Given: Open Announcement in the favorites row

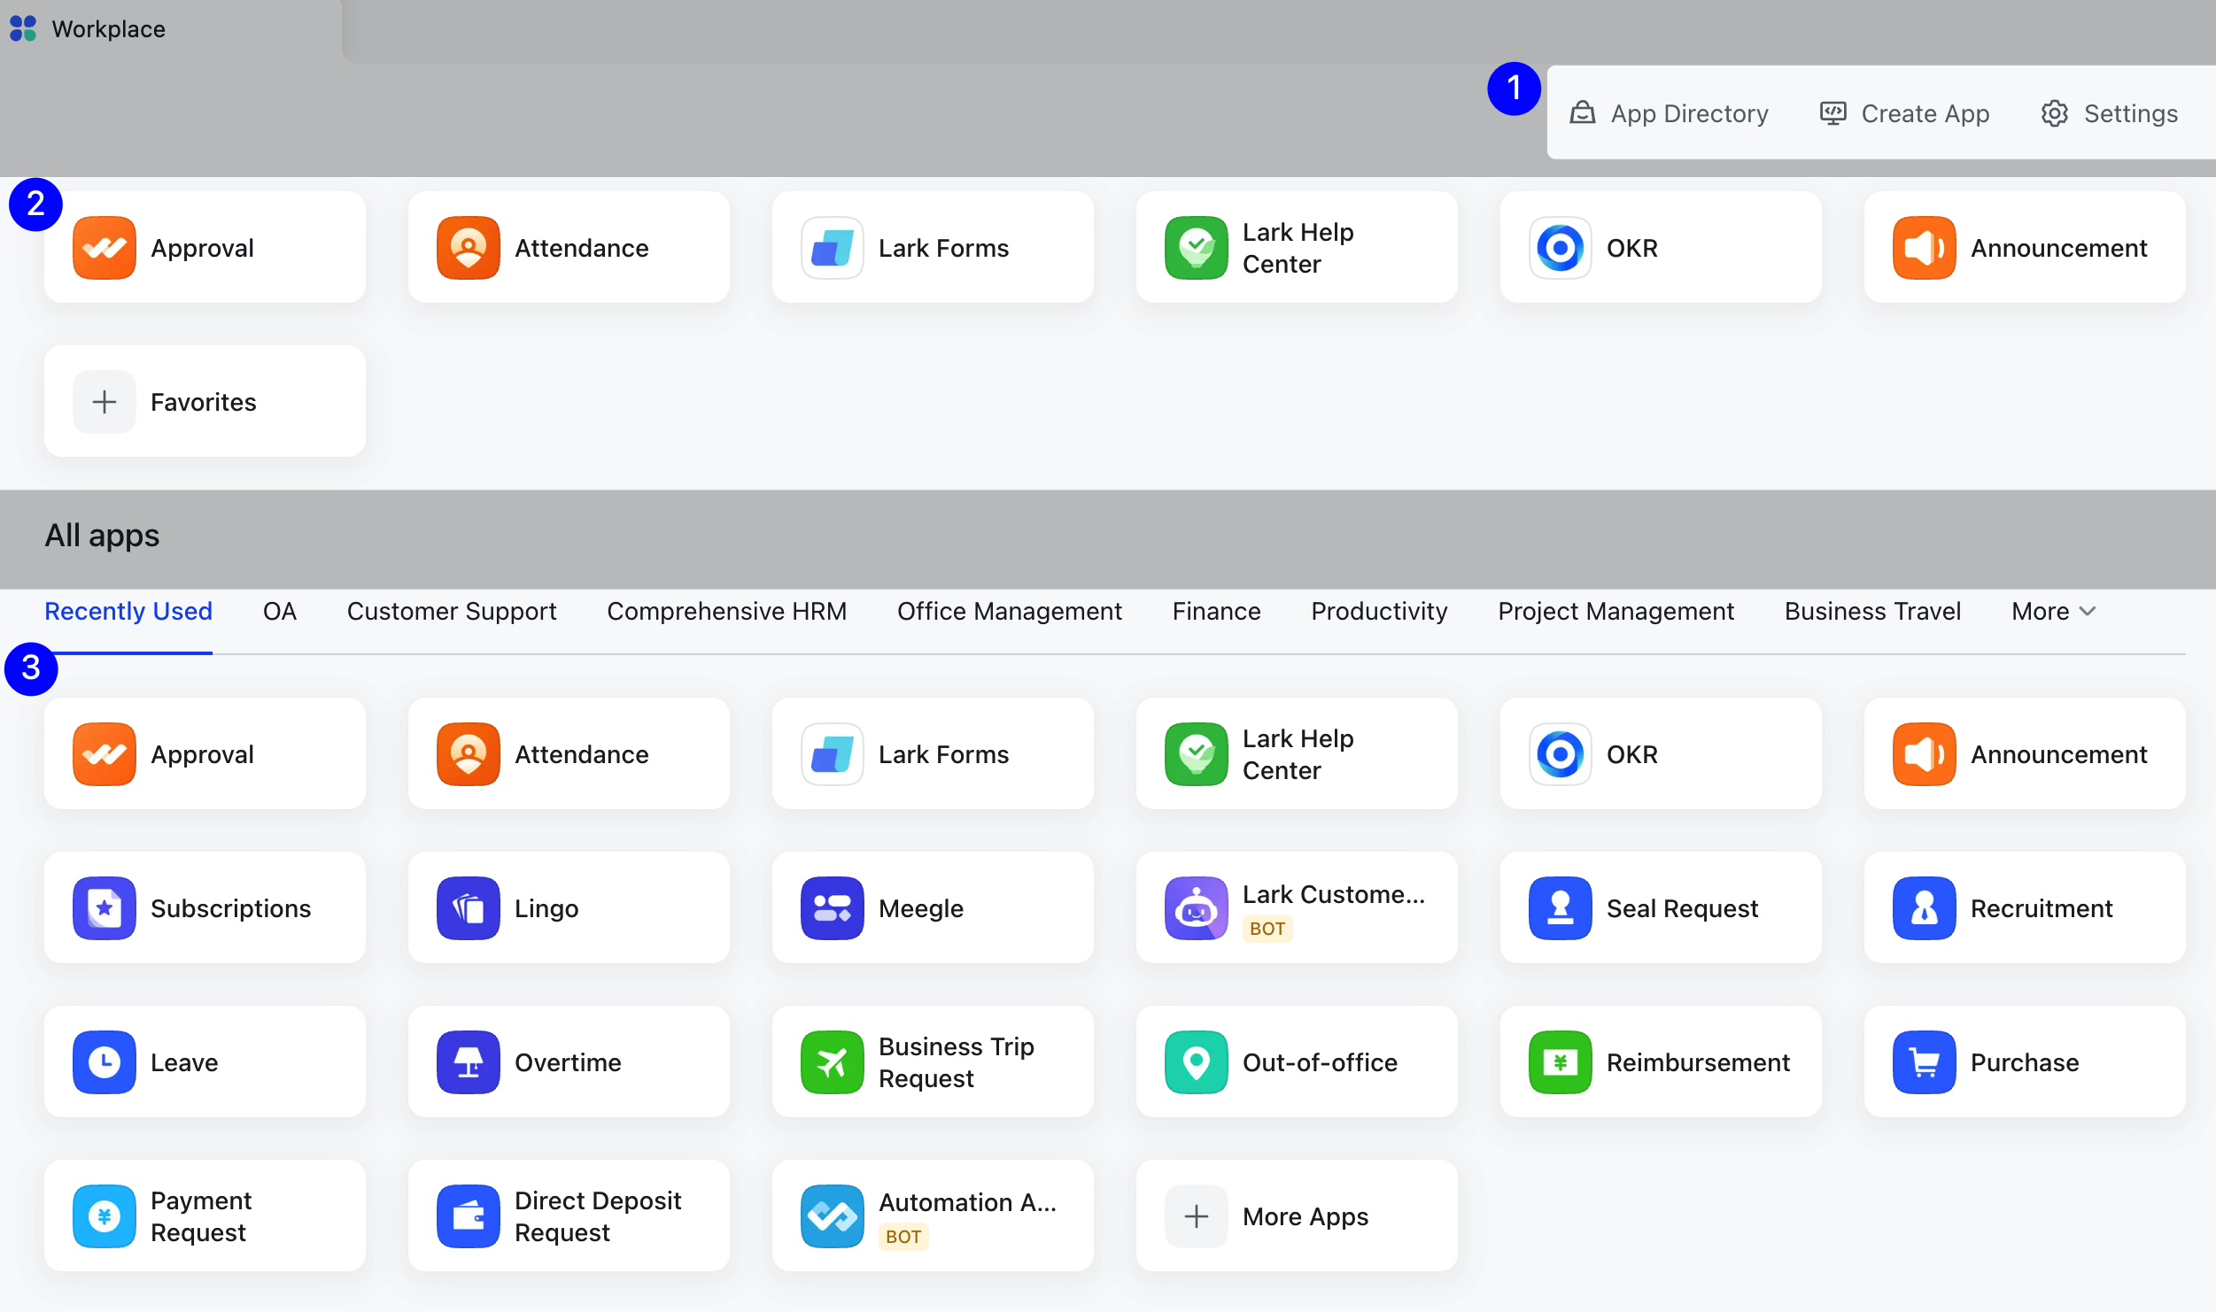Looking at the screenshot, I should (x=2025, y=248).
